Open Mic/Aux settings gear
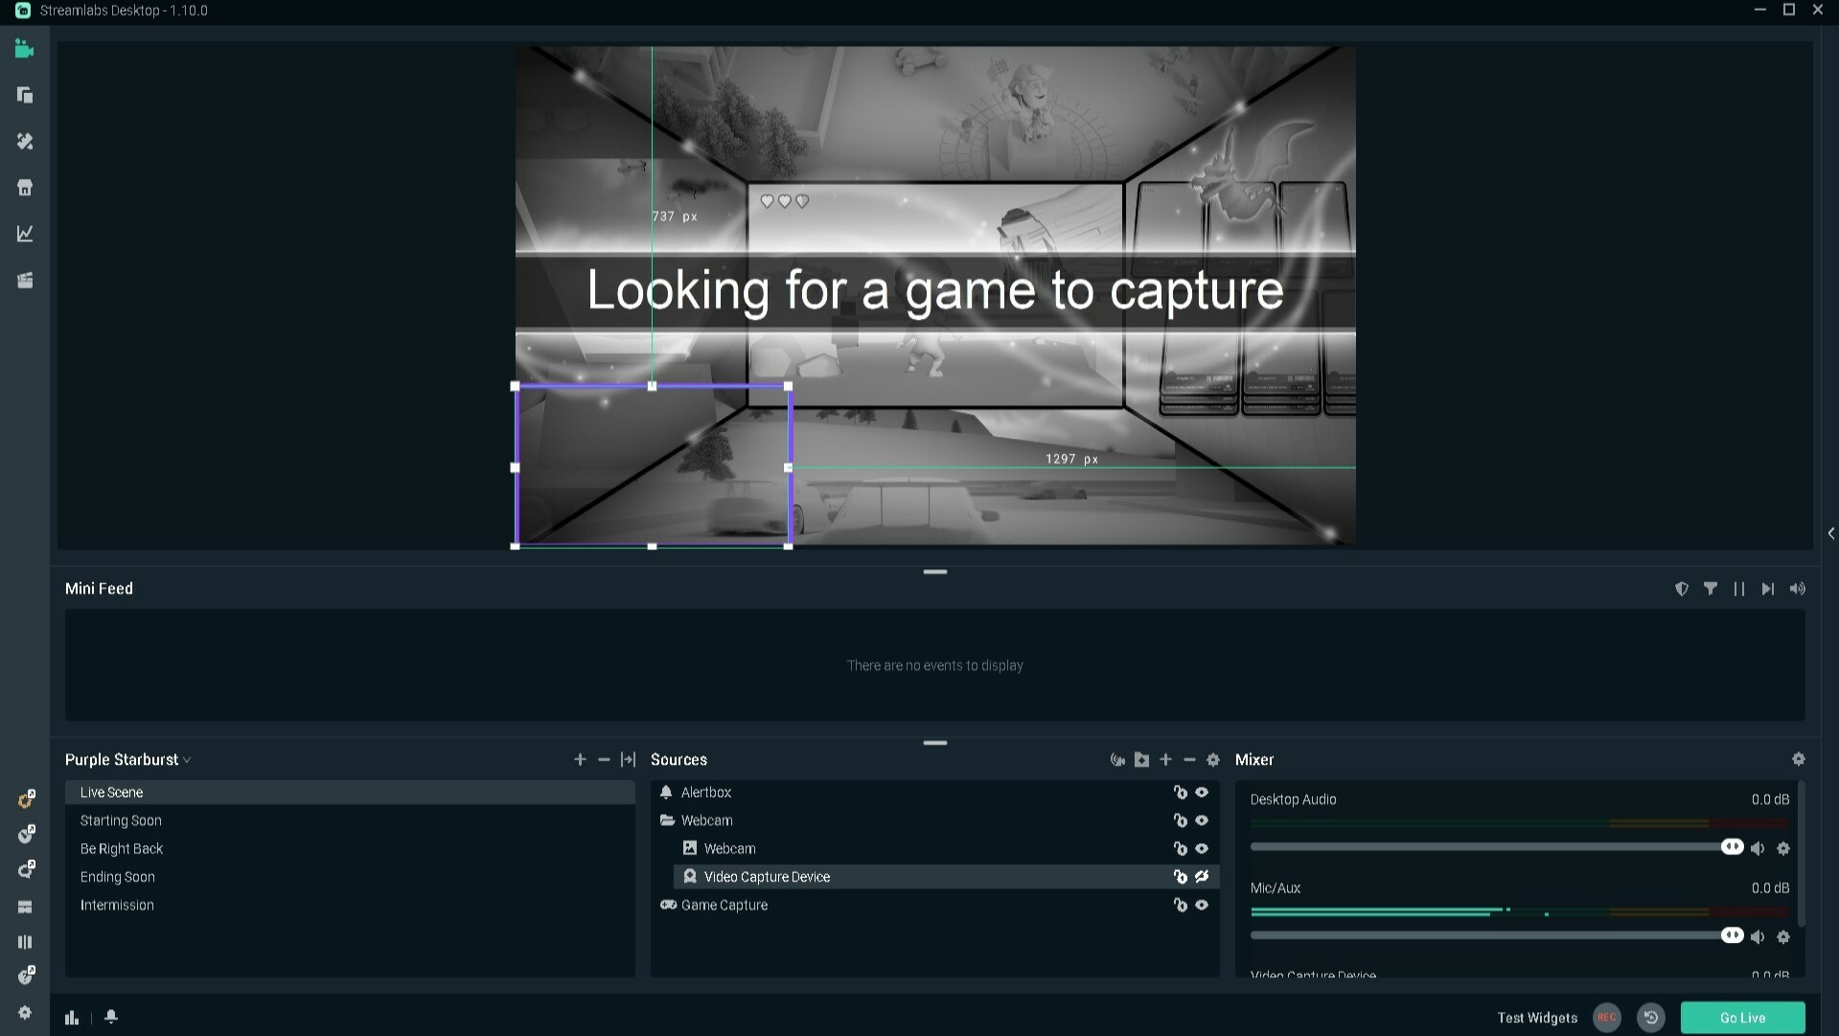1839x1036 pixels. coord(1783,936)
